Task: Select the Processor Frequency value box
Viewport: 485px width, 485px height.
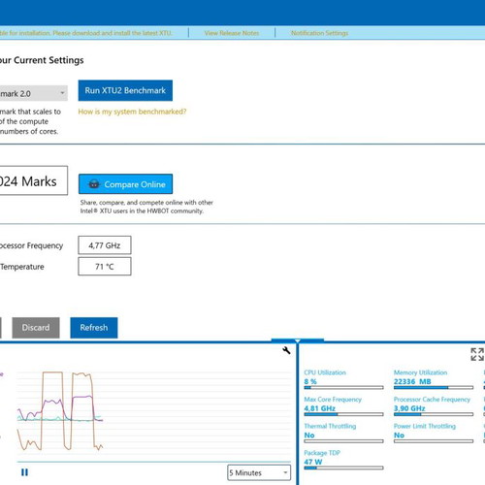Action: (x=105, y=245)
